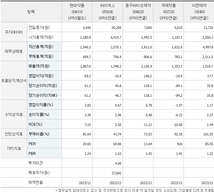The image size is (214, 192).
Task: Click the 재무상태표 category cell
Action: tap(14, 51)
